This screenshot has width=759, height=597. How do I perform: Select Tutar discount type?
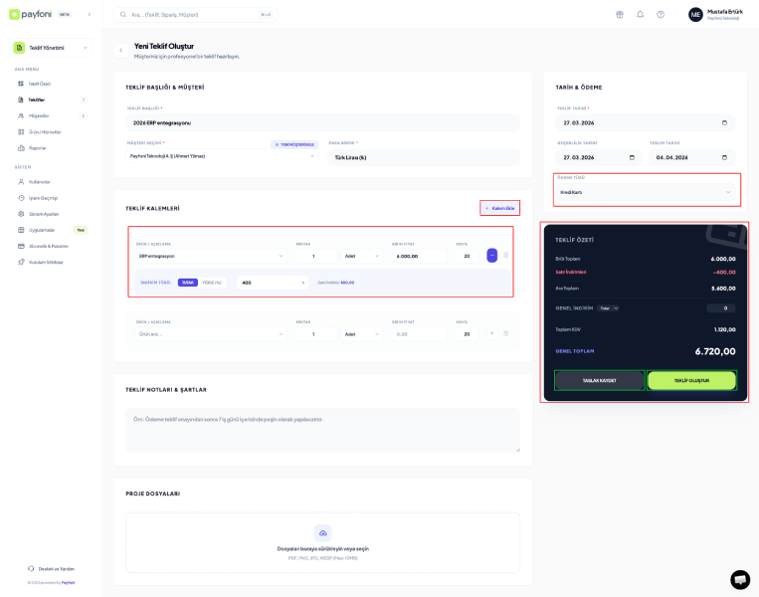(x=188, y=283)
